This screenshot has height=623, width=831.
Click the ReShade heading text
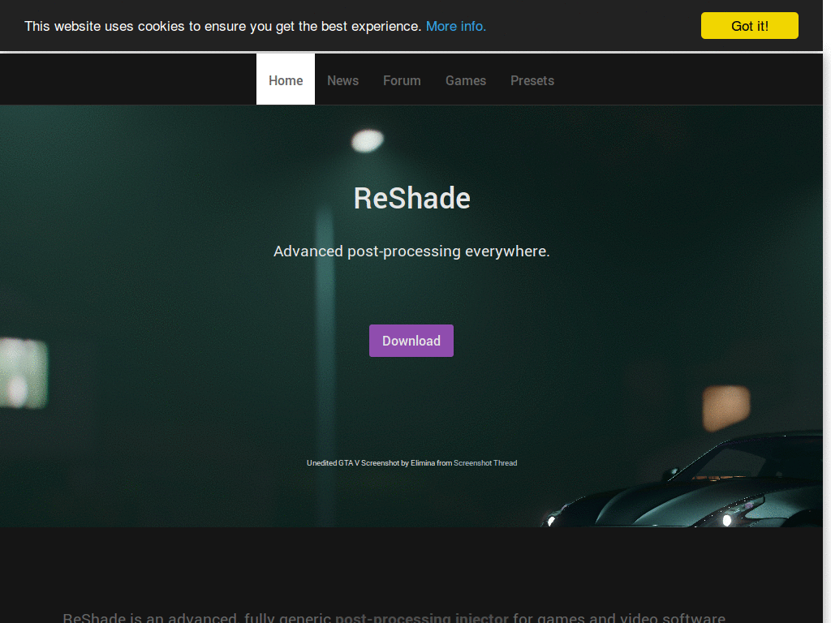click(x=411, y=198)
